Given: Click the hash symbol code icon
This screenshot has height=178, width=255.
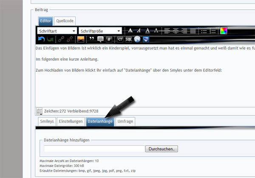Looking at the screenshot, I should coord(109,39).
